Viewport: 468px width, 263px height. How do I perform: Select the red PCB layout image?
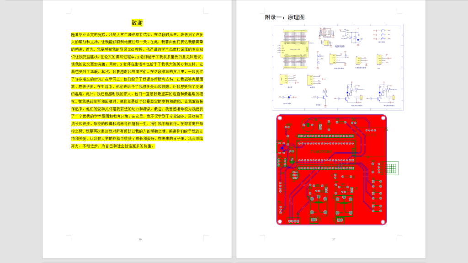[x=337, y=170]
